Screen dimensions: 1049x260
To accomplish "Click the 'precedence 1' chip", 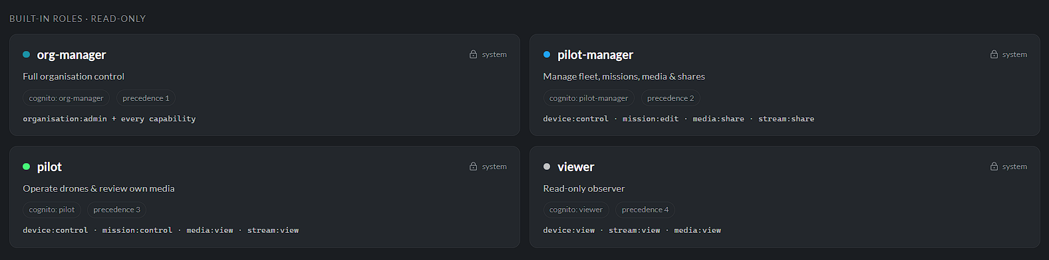I will [146, 98].
